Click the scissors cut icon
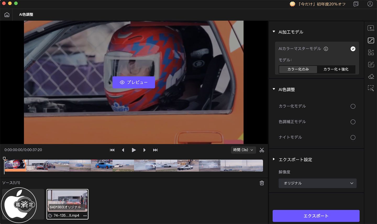Viewport: 377px width, 224px height. (x=262, y=150)
